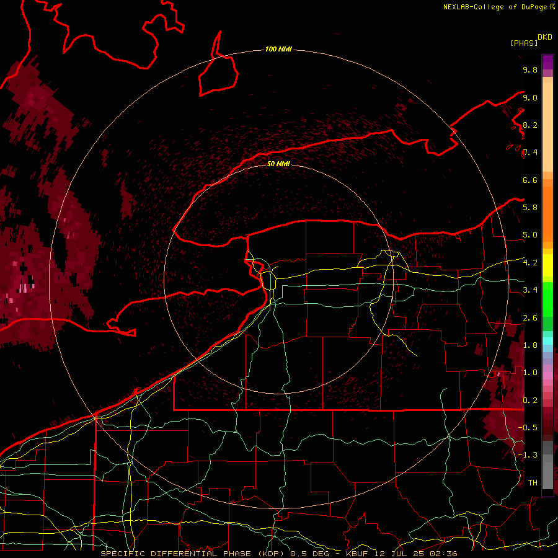Click the "NEXLAB-College of DuPage" header text

[x=495, y=7]
